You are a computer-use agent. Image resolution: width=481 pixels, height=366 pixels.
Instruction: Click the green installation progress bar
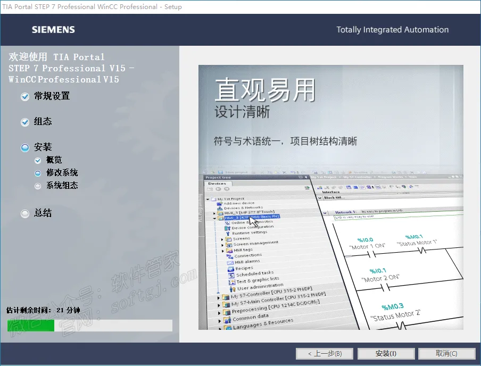pos(90,326)
